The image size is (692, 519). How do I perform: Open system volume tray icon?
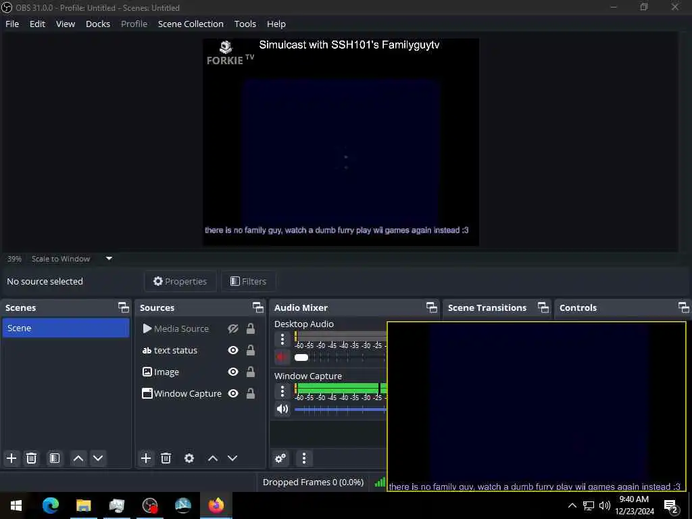604,505
